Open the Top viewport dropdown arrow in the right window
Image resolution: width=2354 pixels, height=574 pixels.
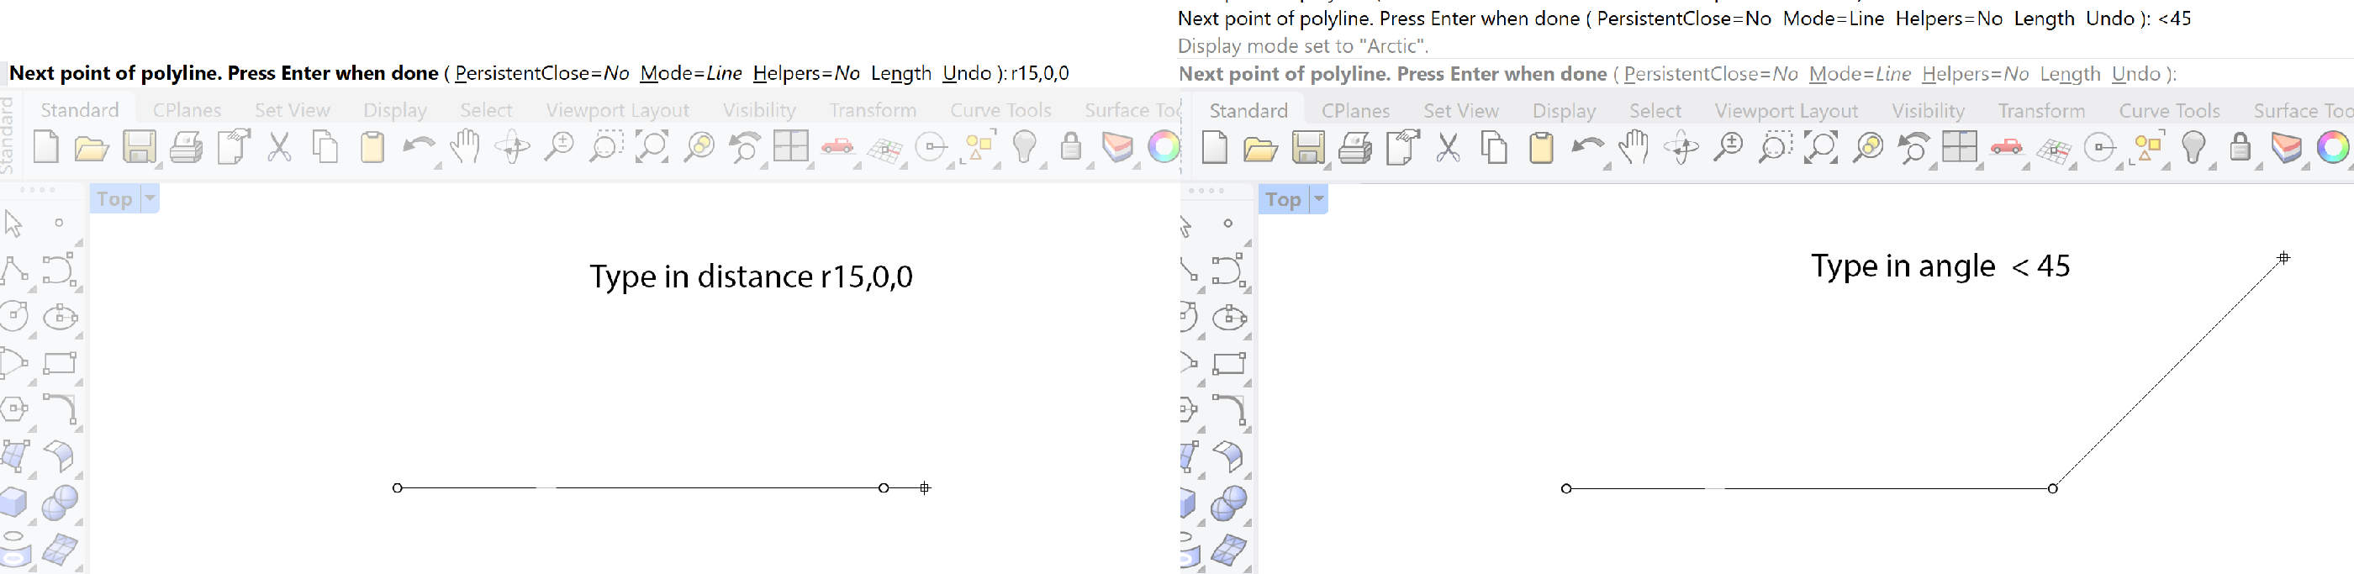[x=1317, y=199]
